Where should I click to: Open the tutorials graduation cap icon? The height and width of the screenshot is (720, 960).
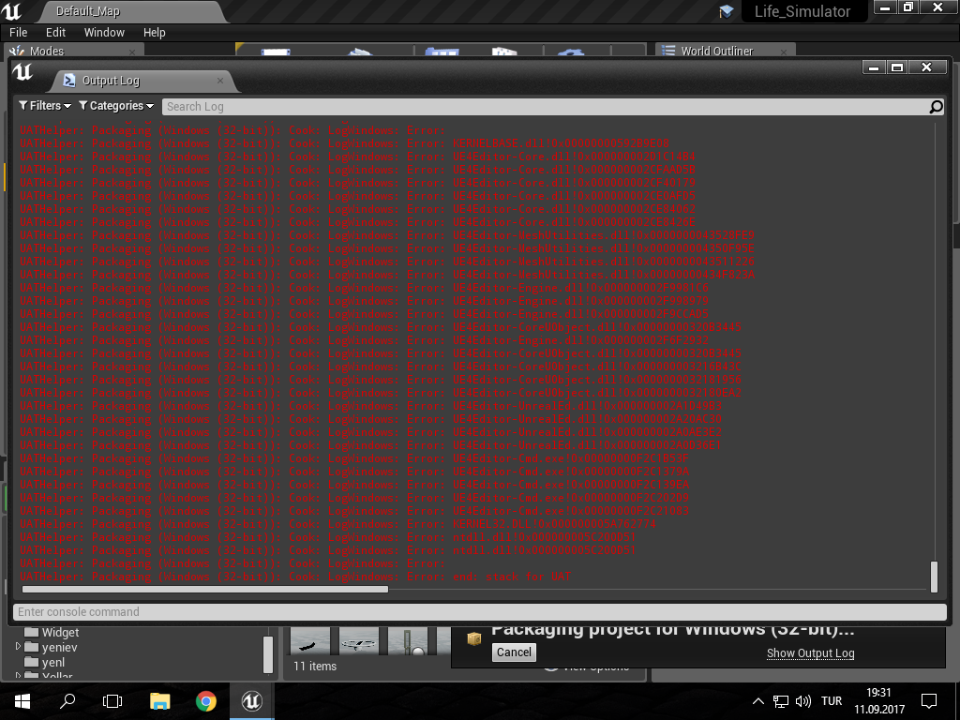pos(727,11)
